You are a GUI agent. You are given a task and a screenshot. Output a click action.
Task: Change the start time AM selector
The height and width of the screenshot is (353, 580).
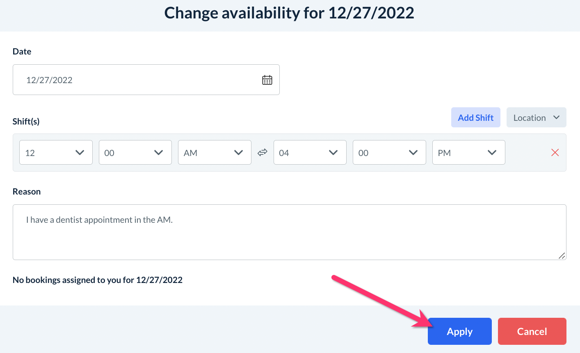(214, 153)
